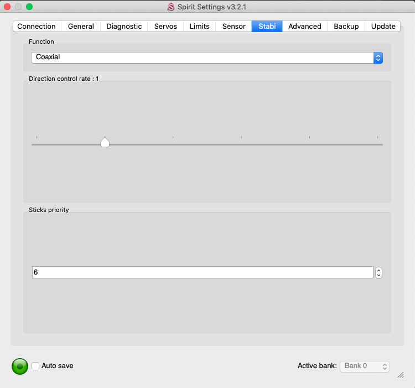Open the Limits tab
Image resolution: width=415 pixels, height=388 pixels.
tap(199, 26)
